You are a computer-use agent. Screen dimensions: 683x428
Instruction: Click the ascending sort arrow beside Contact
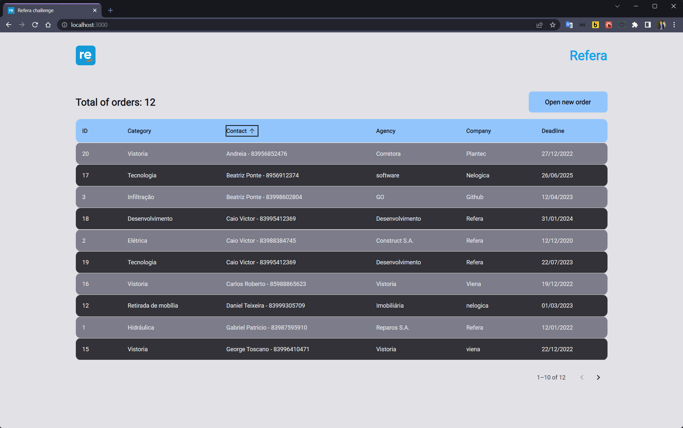coord(252,131)
